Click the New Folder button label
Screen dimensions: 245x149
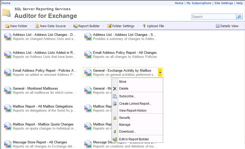coord(19,26)
